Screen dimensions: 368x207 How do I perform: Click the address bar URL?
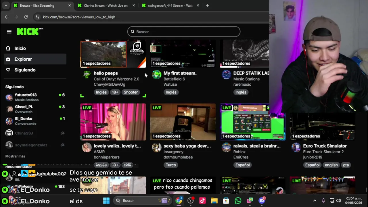pos(79,17)
